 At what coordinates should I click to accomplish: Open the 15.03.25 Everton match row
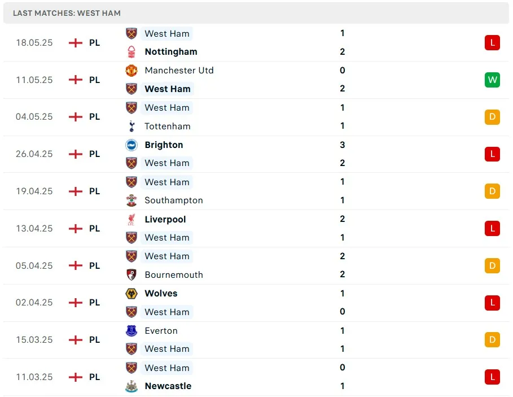254,340
